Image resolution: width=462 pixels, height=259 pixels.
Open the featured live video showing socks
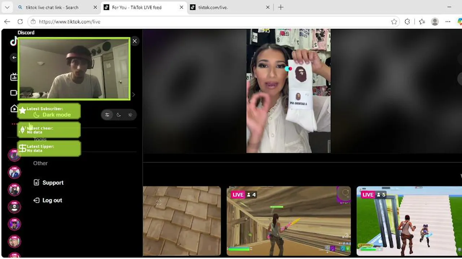click(288, 91)
